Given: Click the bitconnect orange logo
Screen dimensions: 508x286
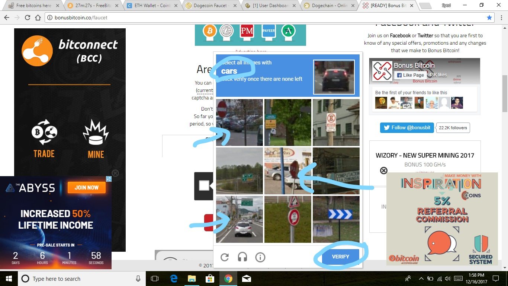Looking at the screenshot, I should 37,51.
